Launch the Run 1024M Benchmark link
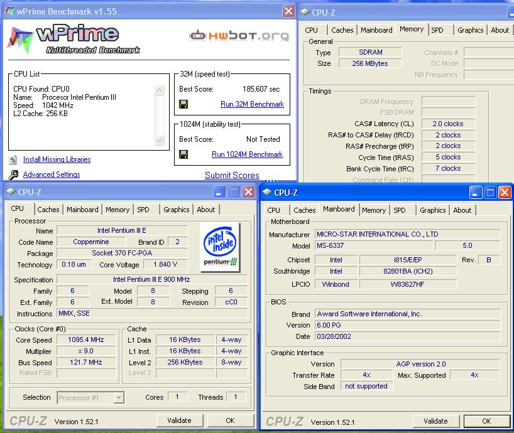The height and width of the screenshot is (433, 514). 247,154
